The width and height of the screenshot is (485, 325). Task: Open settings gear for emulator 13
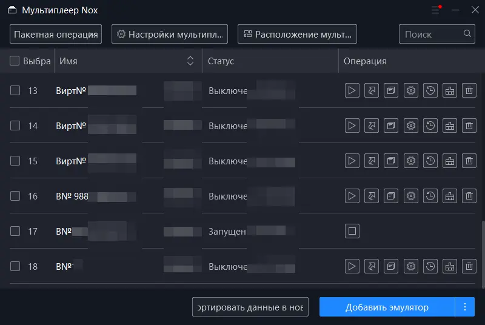coord(411,90)
